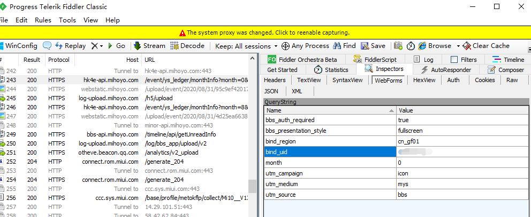Image resolution: width=531 pixels, height=217 pixels.
Task: Select the SyntaxView request inspector
Action: (347, 80)
